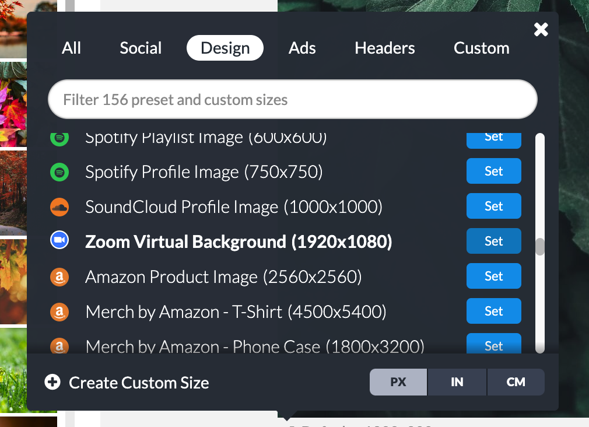Viewport: 589px width, 427px height.
Task: Go to the Custom tab
Action: click(x=482, y=48)
